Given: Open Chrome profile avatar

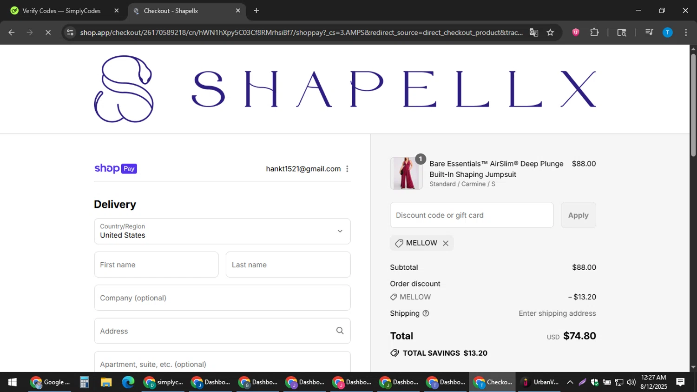Looking at the screenshot, I should (x=667, y=32).
